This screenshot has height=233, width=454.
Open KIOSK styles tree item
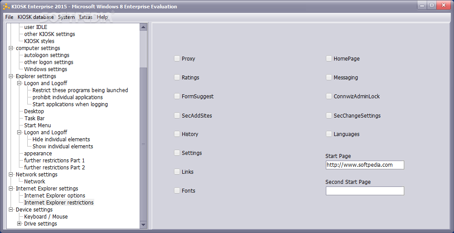click(39, 41)
